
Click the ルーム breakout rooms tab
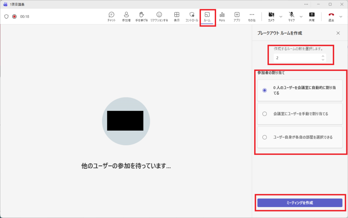pos(207,16)
